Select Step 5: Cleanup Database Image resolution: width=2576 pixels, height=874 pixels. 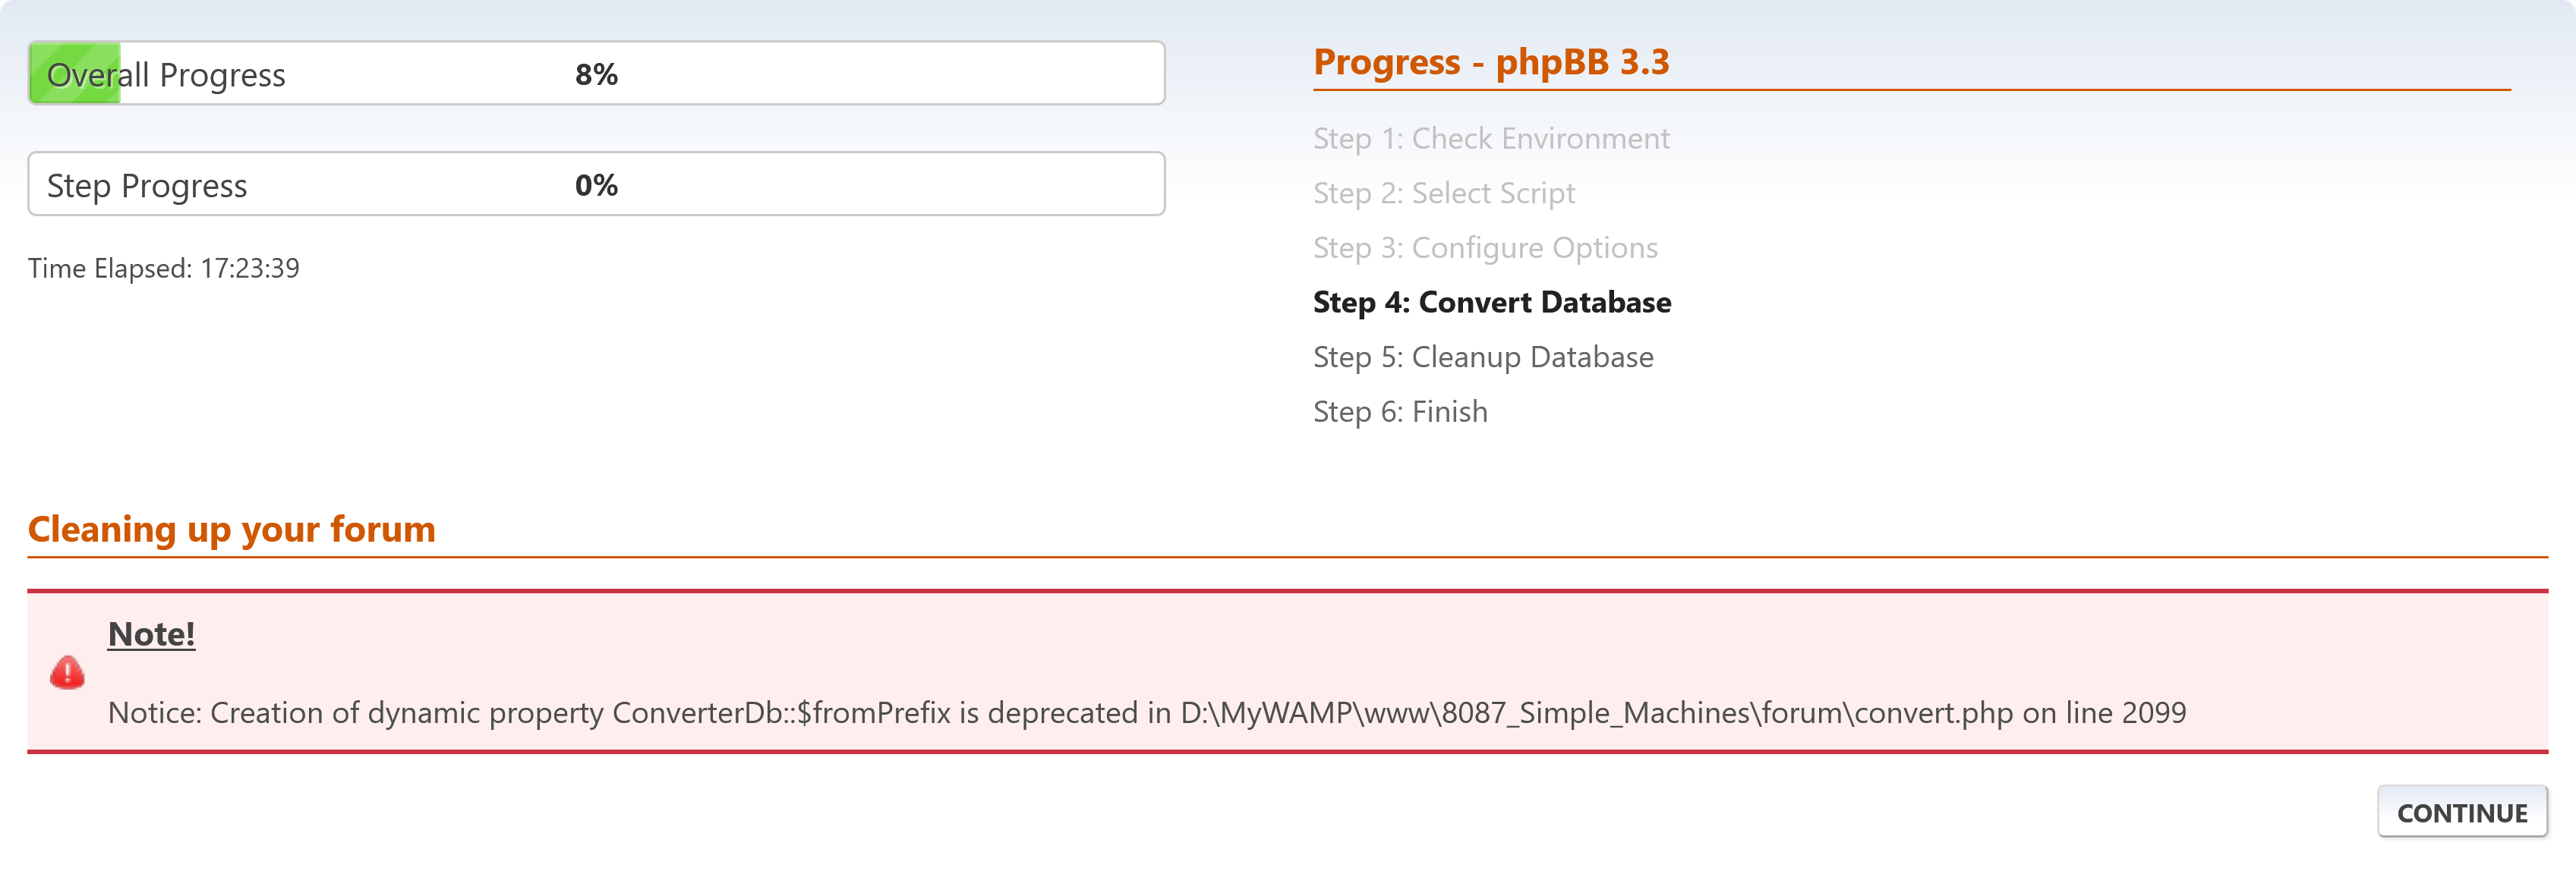pyautogui.click(x=1483, y=357)
